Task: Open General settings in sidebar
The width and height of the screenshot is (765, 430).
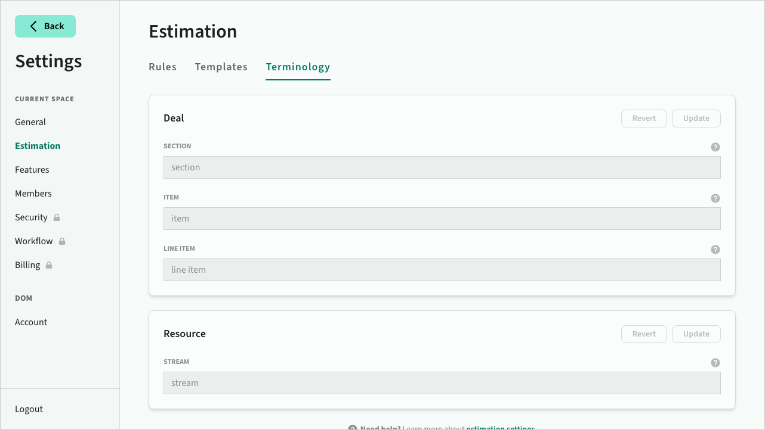Action: pyautogui.click(x=30, y=122)
